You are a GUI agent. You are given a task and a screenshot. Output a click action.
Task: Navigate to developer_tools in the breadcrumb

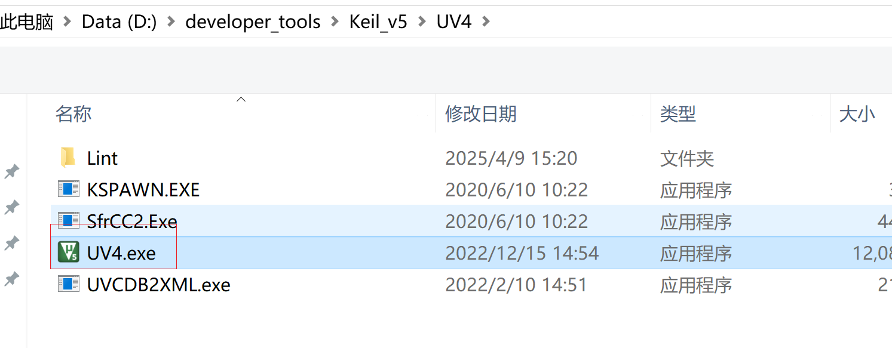pyautogui.click(x=253, y=23)
